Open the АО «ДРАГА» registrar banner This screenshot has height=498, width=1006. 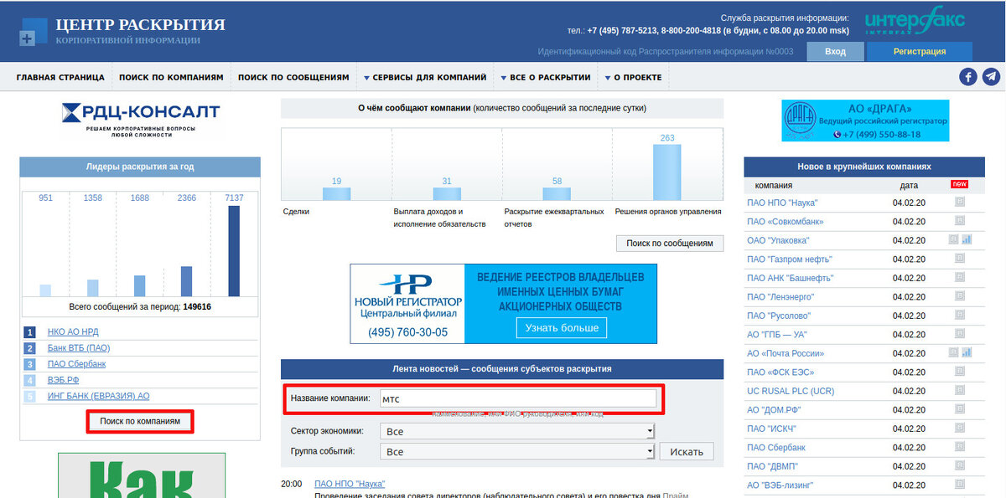pos(865,121)
